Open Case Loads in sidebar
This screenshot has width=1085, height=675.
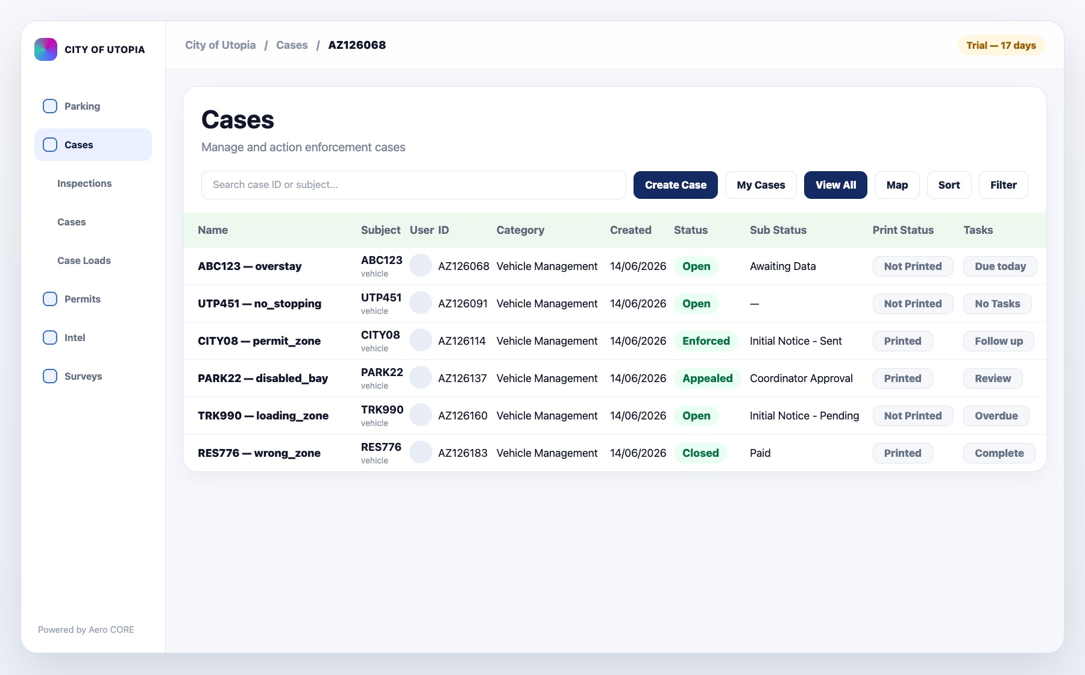(x=84, y=260)
